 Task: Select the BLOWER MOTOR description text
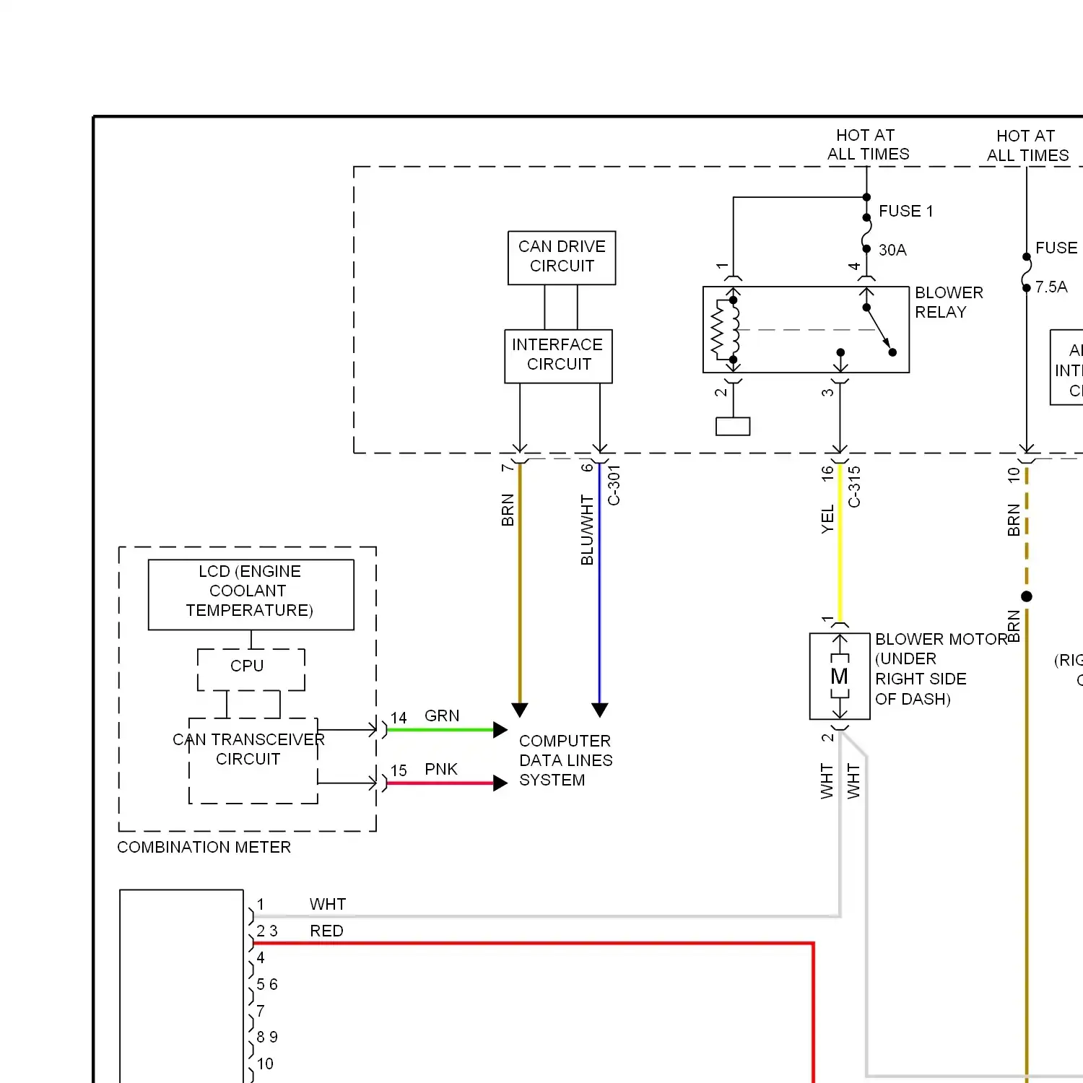coord(941,669)
